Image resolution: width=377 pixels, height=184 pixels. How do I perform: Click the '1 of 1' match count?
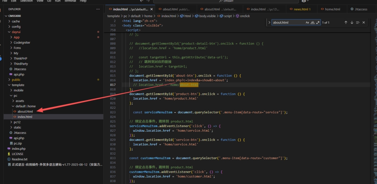[x=326, y=23]
